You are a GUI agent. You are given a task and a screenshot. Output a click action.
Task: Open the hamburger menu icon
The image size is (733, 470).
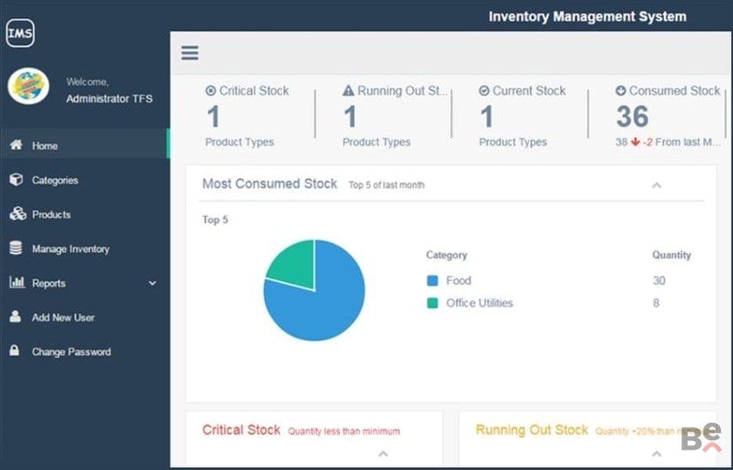pyautogui.click(x=190, y=52)
